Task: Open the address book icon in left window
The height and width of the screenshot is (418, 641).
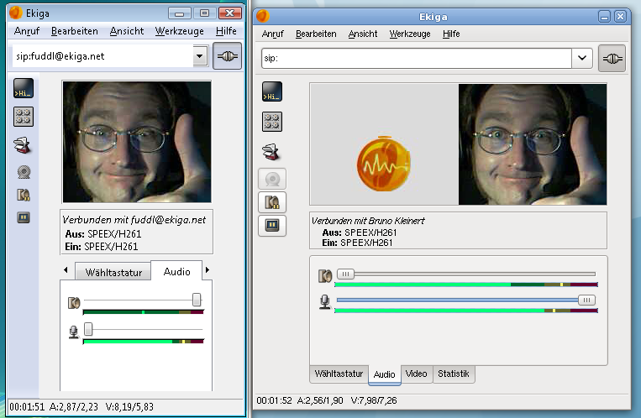Action: click(x=24, y=145)
